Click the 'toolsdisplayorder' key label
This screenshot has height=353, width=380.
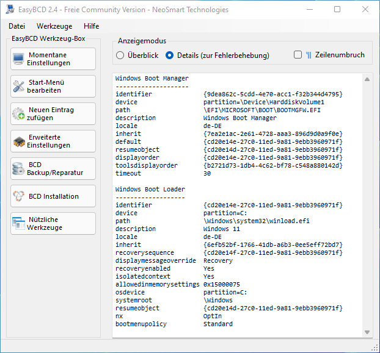147,165
